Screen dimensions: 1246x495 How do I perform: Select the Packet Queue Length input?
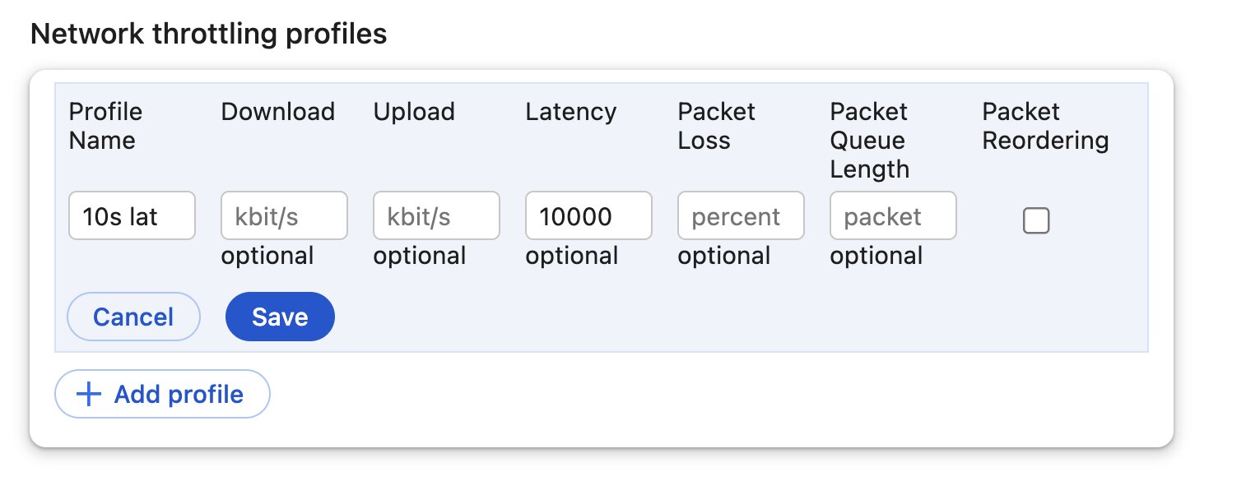pos(893,215)
